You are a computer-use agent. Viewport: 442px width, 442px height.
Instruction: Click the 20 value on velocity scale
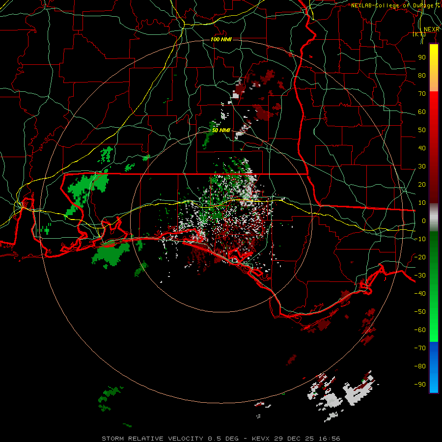tap(422, 184)
